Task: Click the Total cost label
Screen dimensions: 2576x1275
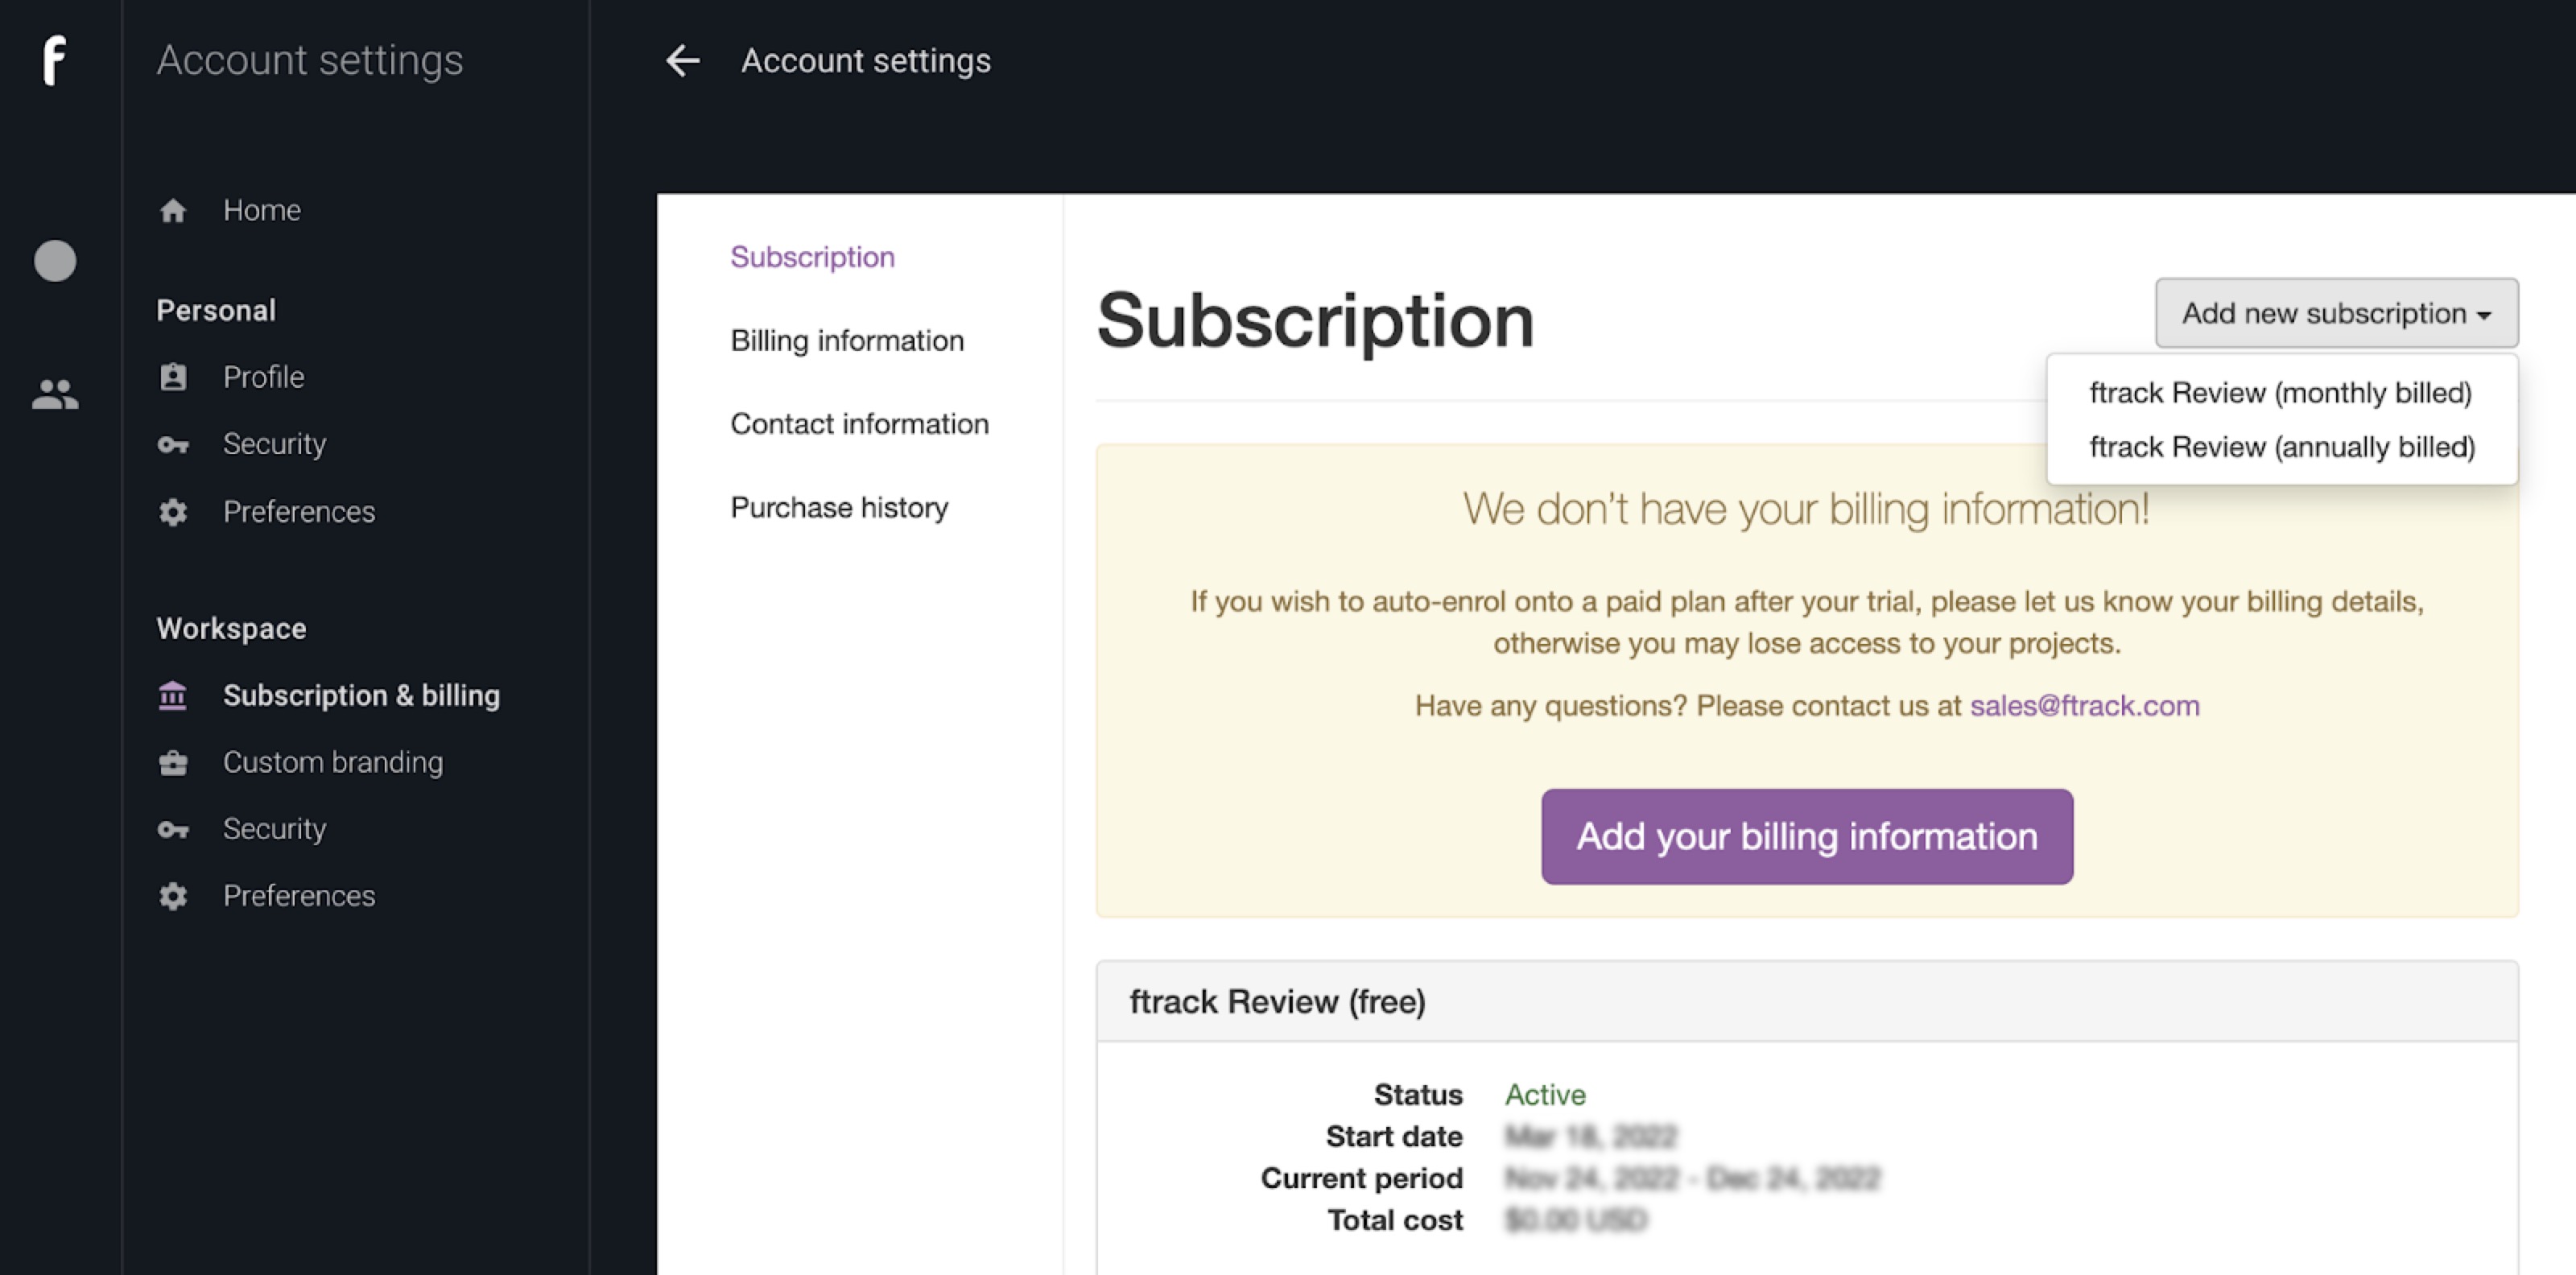Action: pyautogui.click(x=1394, y=1221)
